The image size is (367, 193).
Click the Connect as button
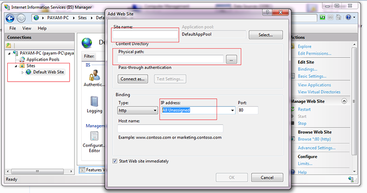(133, 79)
